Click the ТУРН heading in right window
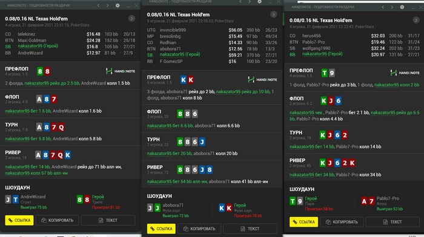 click(296, 132)
